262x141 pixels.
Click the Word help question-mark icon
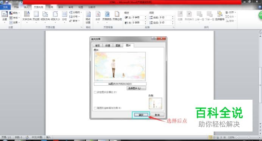tap(260, 7)
